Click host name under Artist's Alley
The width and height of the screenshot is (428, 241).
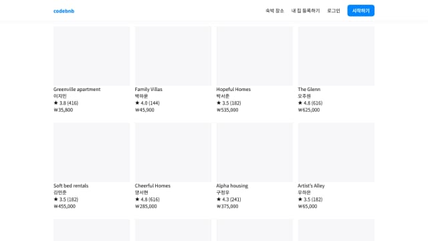pos(304,193)
